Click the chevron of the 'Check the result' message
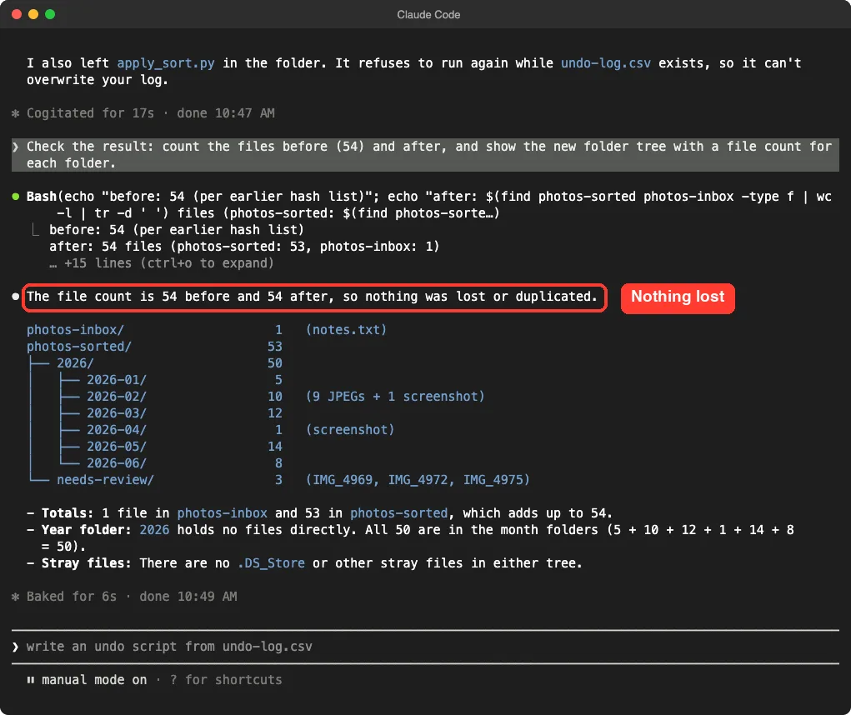Image resolution: width=851 pixels, height=715 pixels. pos(15,147)
